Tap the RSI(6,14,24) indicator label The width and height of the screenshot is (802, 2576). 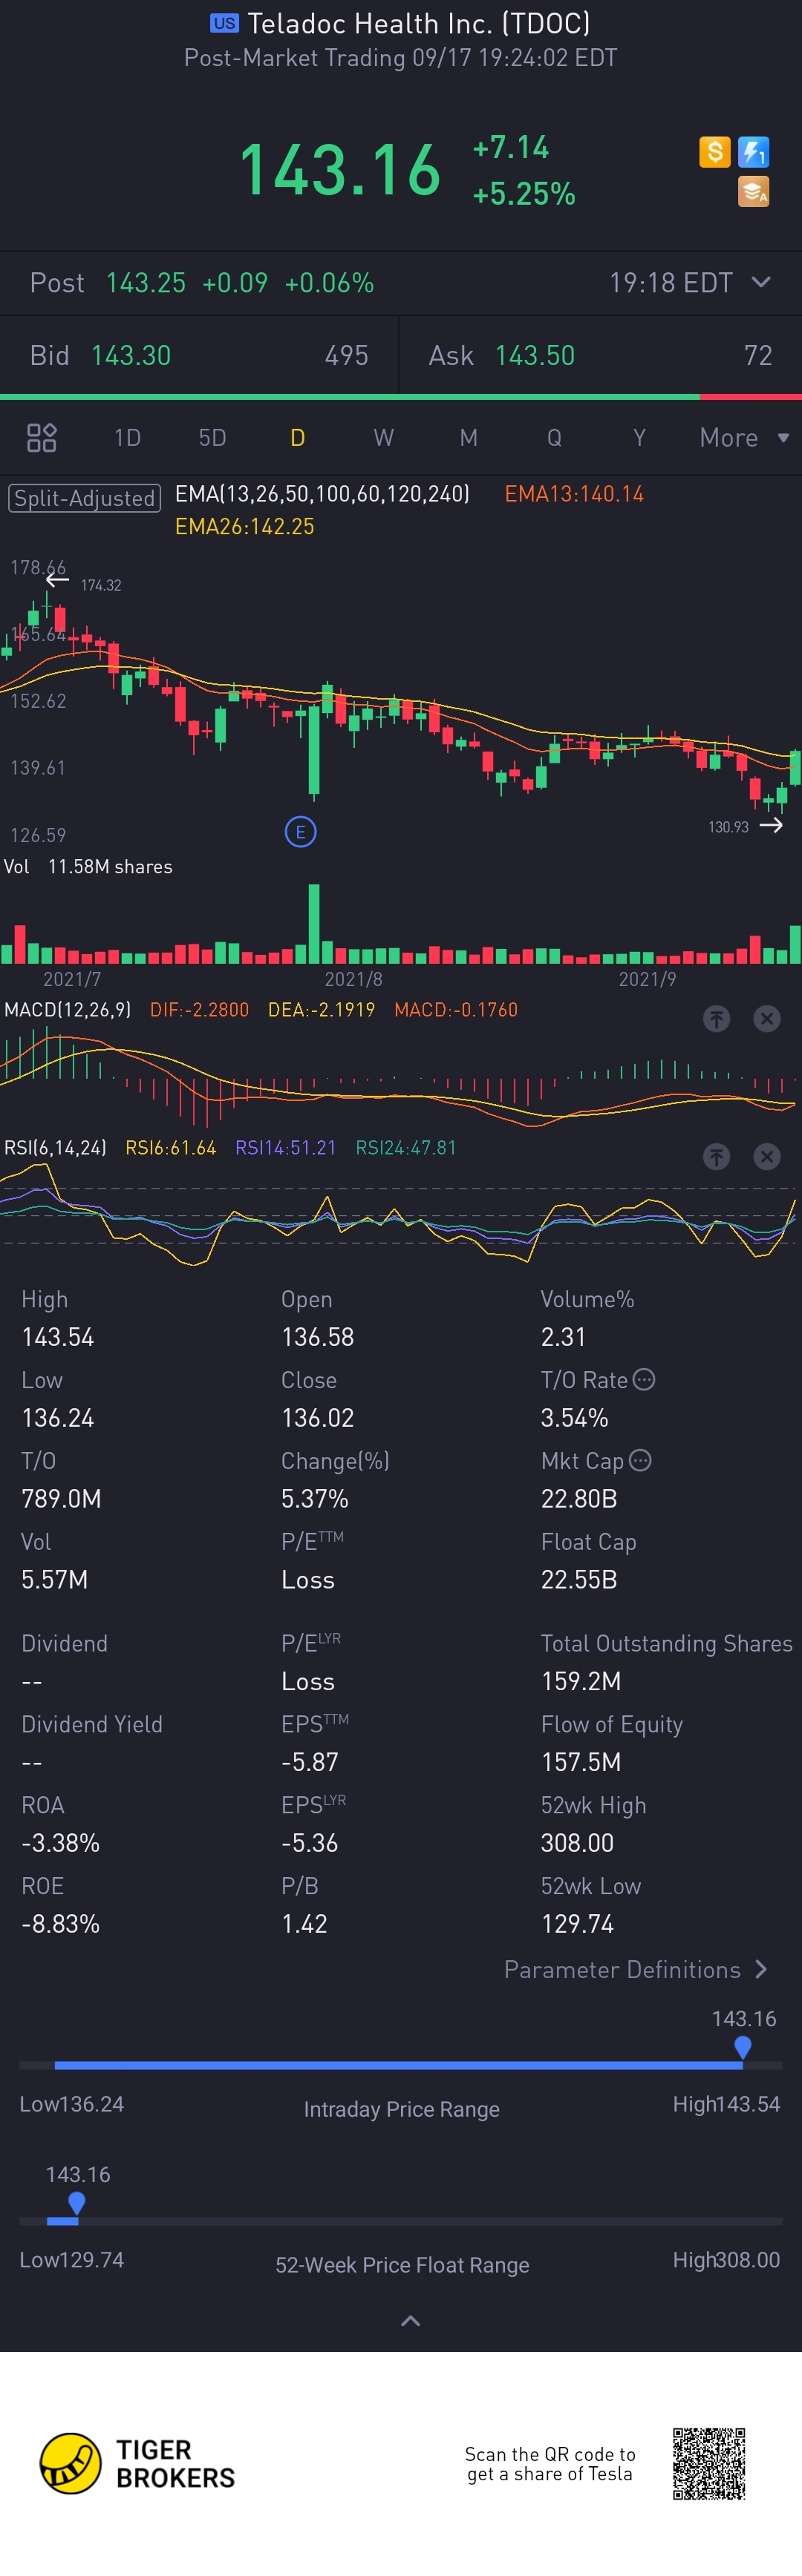click(55, 1147)
